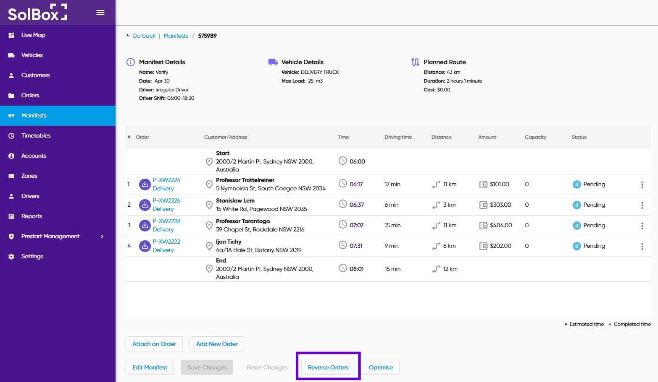Image resolution: width=658 pixels, height=382 pixels.
Task: Click delivery icon for P-XW2228
Action: coord(145,225)
